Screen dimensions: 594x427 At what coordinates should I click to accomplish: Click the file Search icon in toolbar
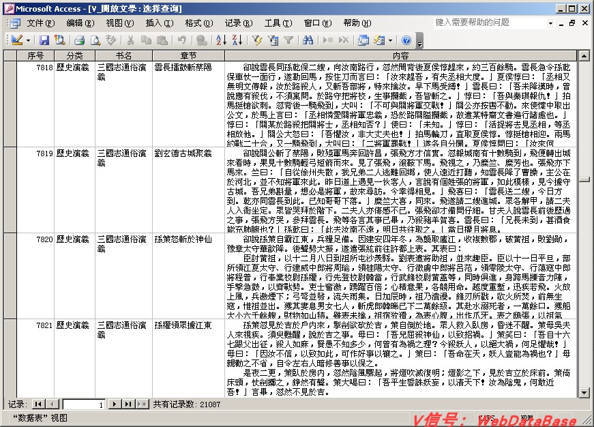[x=59, y=40]
